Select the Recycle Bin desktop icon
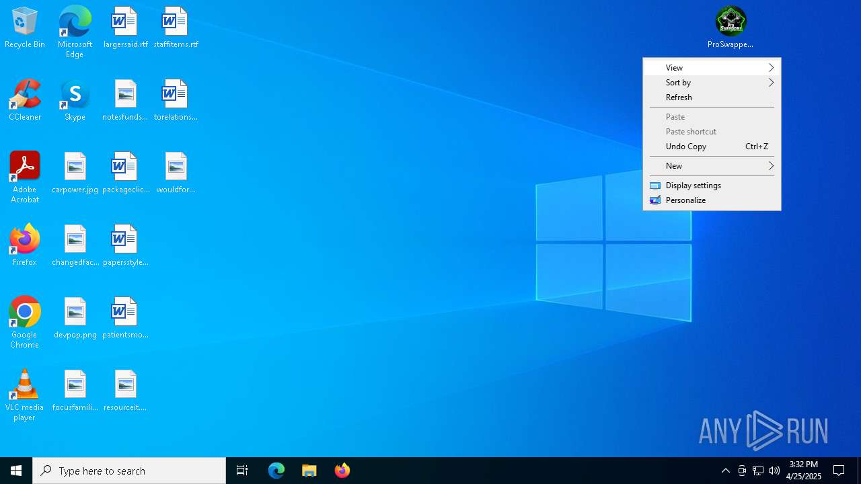Image resolution: width=861 pixels, height=484 pixels. click(25, 28)
